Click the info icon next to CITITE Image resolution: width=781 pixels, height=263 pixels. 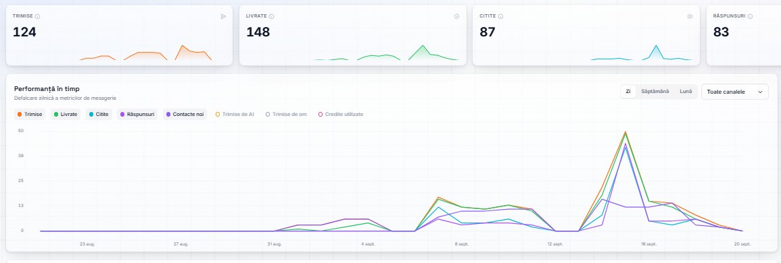coord(500,16)
